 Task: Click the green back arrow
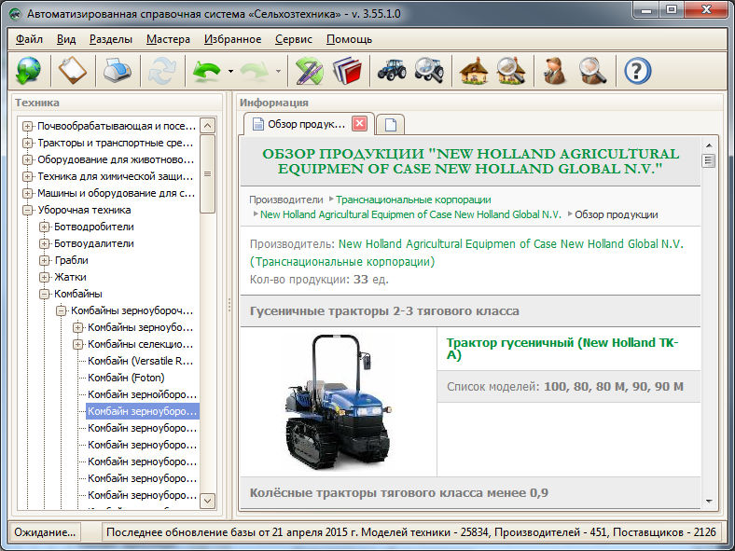(206, 71)
